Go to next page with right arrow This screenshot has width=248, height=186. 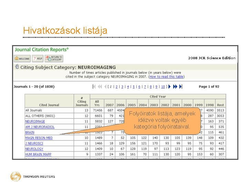pyautogui.click(x=169, y=87)
